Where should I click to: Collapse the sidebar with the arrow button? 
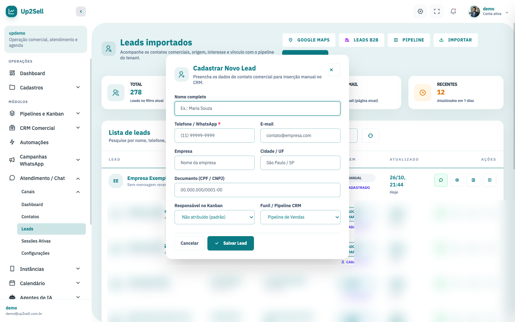[x=81, y=11]
